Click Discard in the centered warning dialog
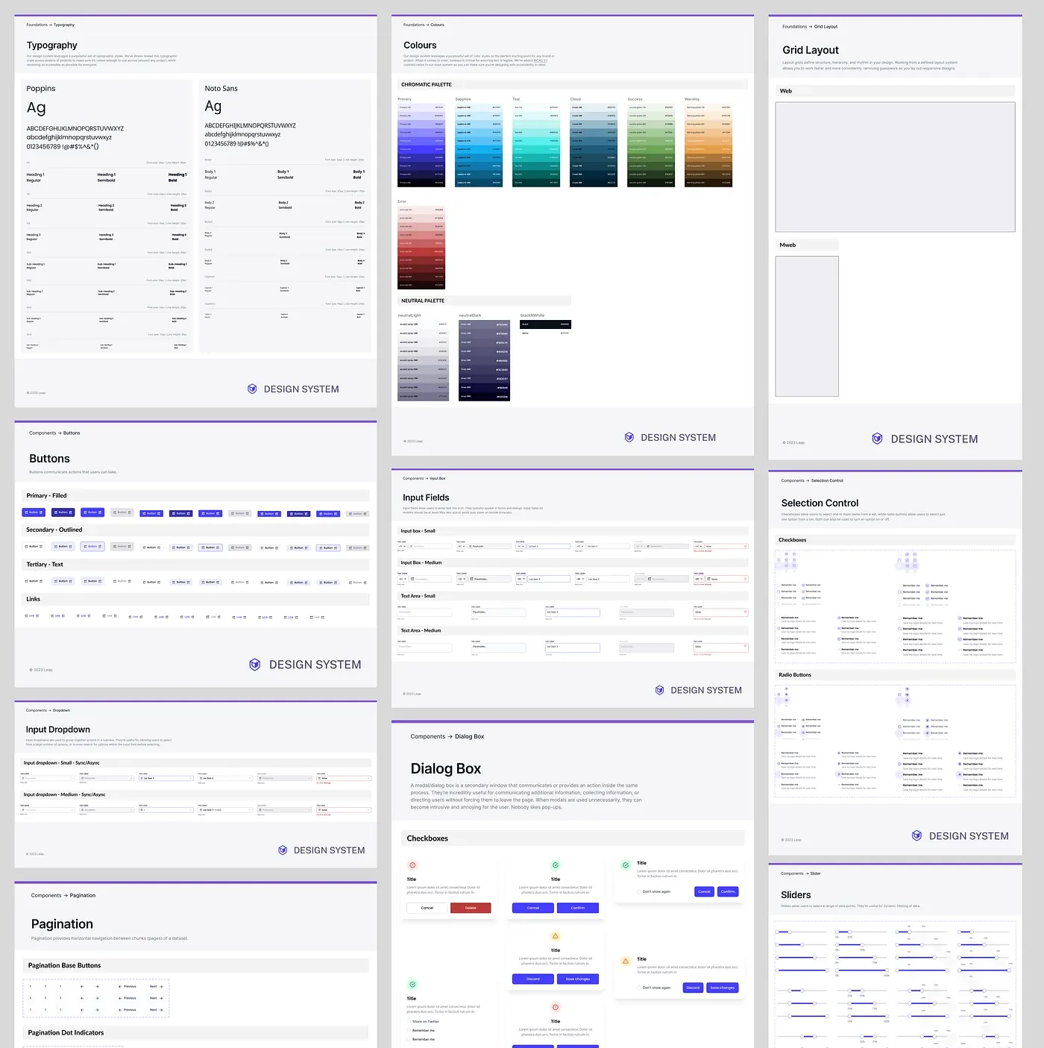Screen dimensions: 1044x1048 (533, 979)
